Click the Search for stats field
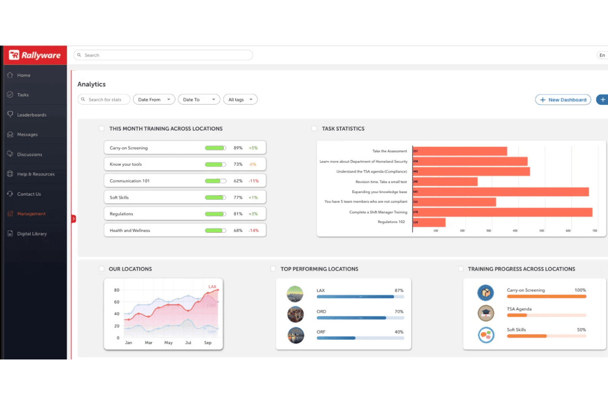 click(104, 100)
